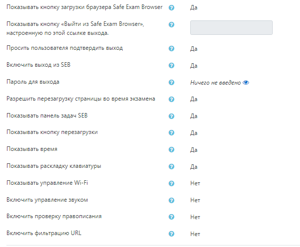This screenshot has height=247, width=300.
Task: Reveal exit password with the eye icon
Action: click(x=246, y=83)
